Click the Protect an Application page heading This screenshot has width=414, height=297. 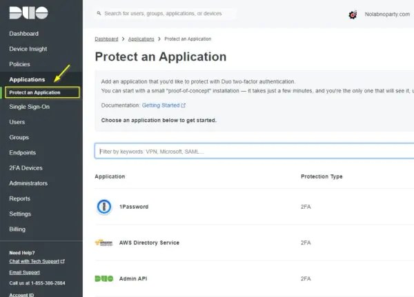[x=161, y=57]
